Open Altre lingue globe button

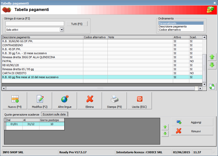point(65,101)
